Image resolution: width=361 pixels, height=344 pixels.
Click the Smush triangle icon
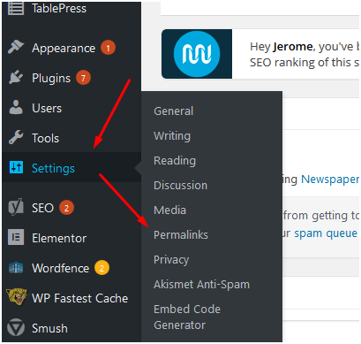coord(16,327)
